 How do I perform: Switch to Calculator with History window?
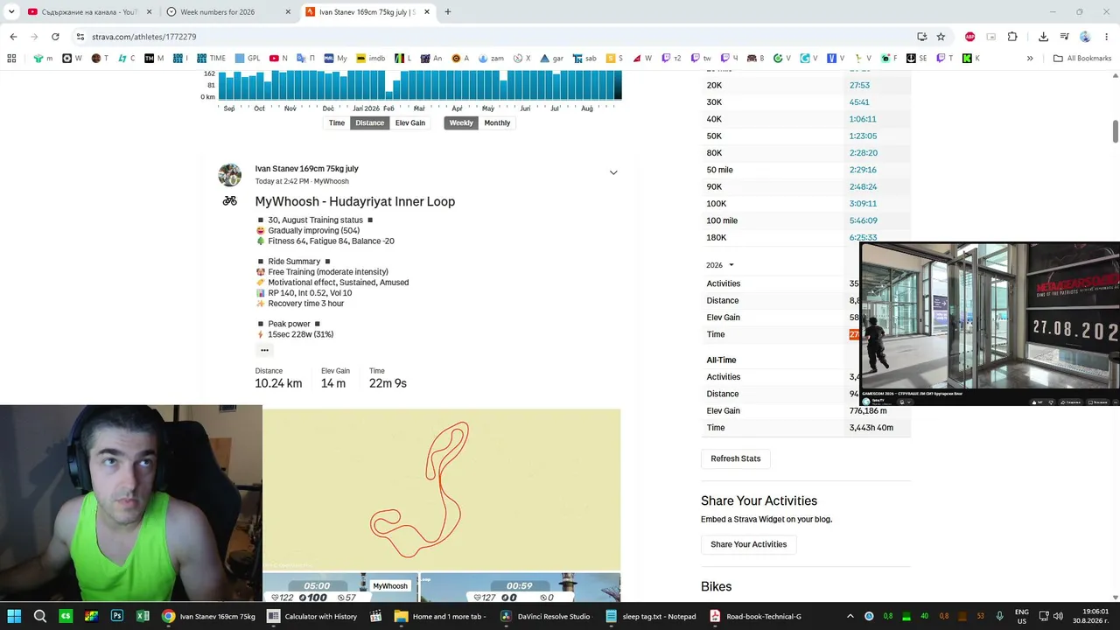[313, 616]
